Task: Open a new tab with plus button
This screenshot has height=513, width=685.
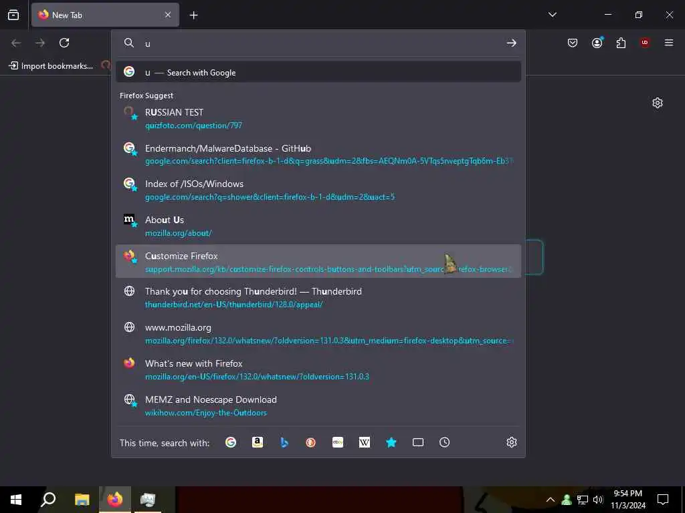Action: point(193,15)
